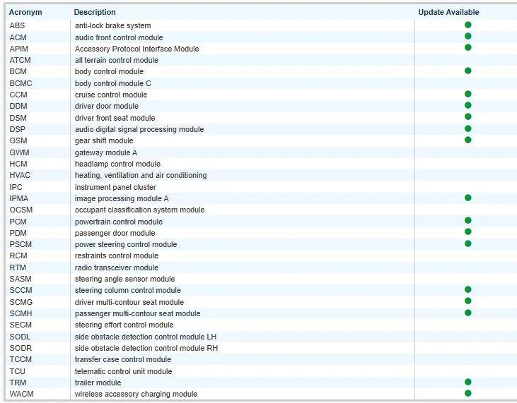Click the Acronym column header
This screenshot has width=517, height=403.
coord(25,12)
